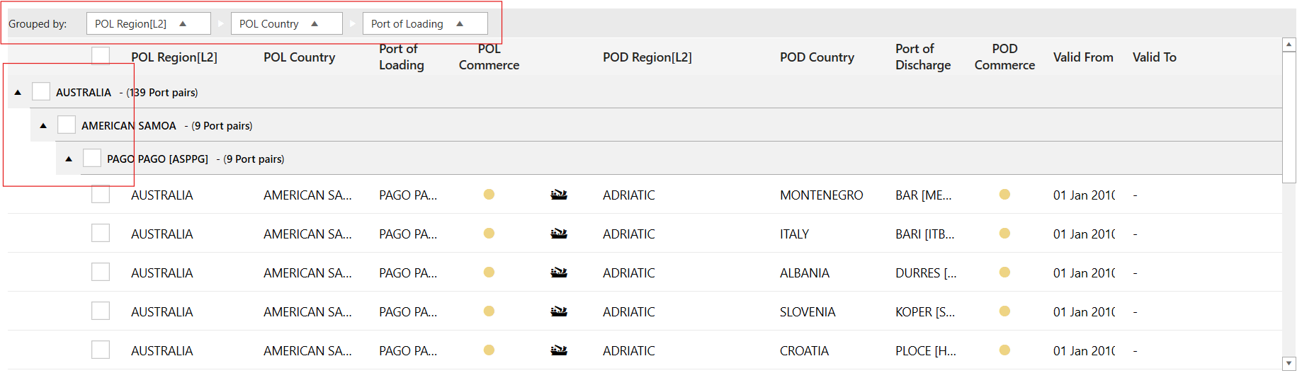Click the vertical scrollbar down arrow
1297x373 pixels.
click(1289, 364)
